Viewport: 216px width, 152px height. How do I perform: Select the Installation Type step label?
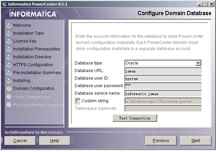[x=28, y=33]
